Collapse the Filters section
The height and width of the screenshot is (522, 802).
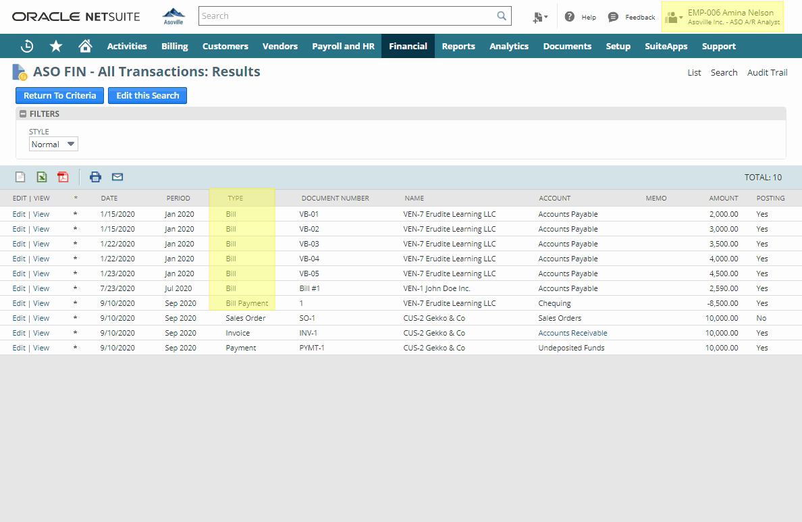tap(23, 113)
